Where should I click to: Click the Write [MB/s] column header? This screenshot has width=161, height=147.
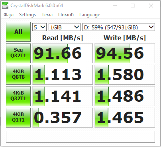click(x=125, y=38)
